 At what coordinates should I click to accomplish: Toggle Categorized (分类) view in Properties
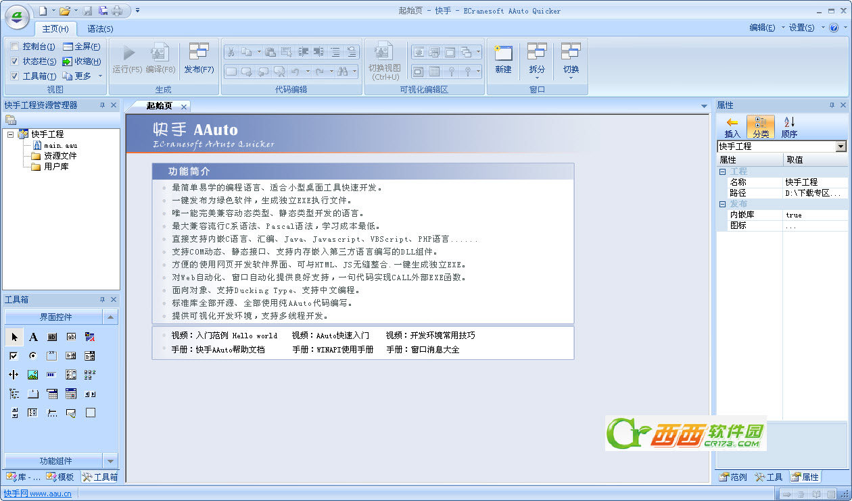point(761,127)
